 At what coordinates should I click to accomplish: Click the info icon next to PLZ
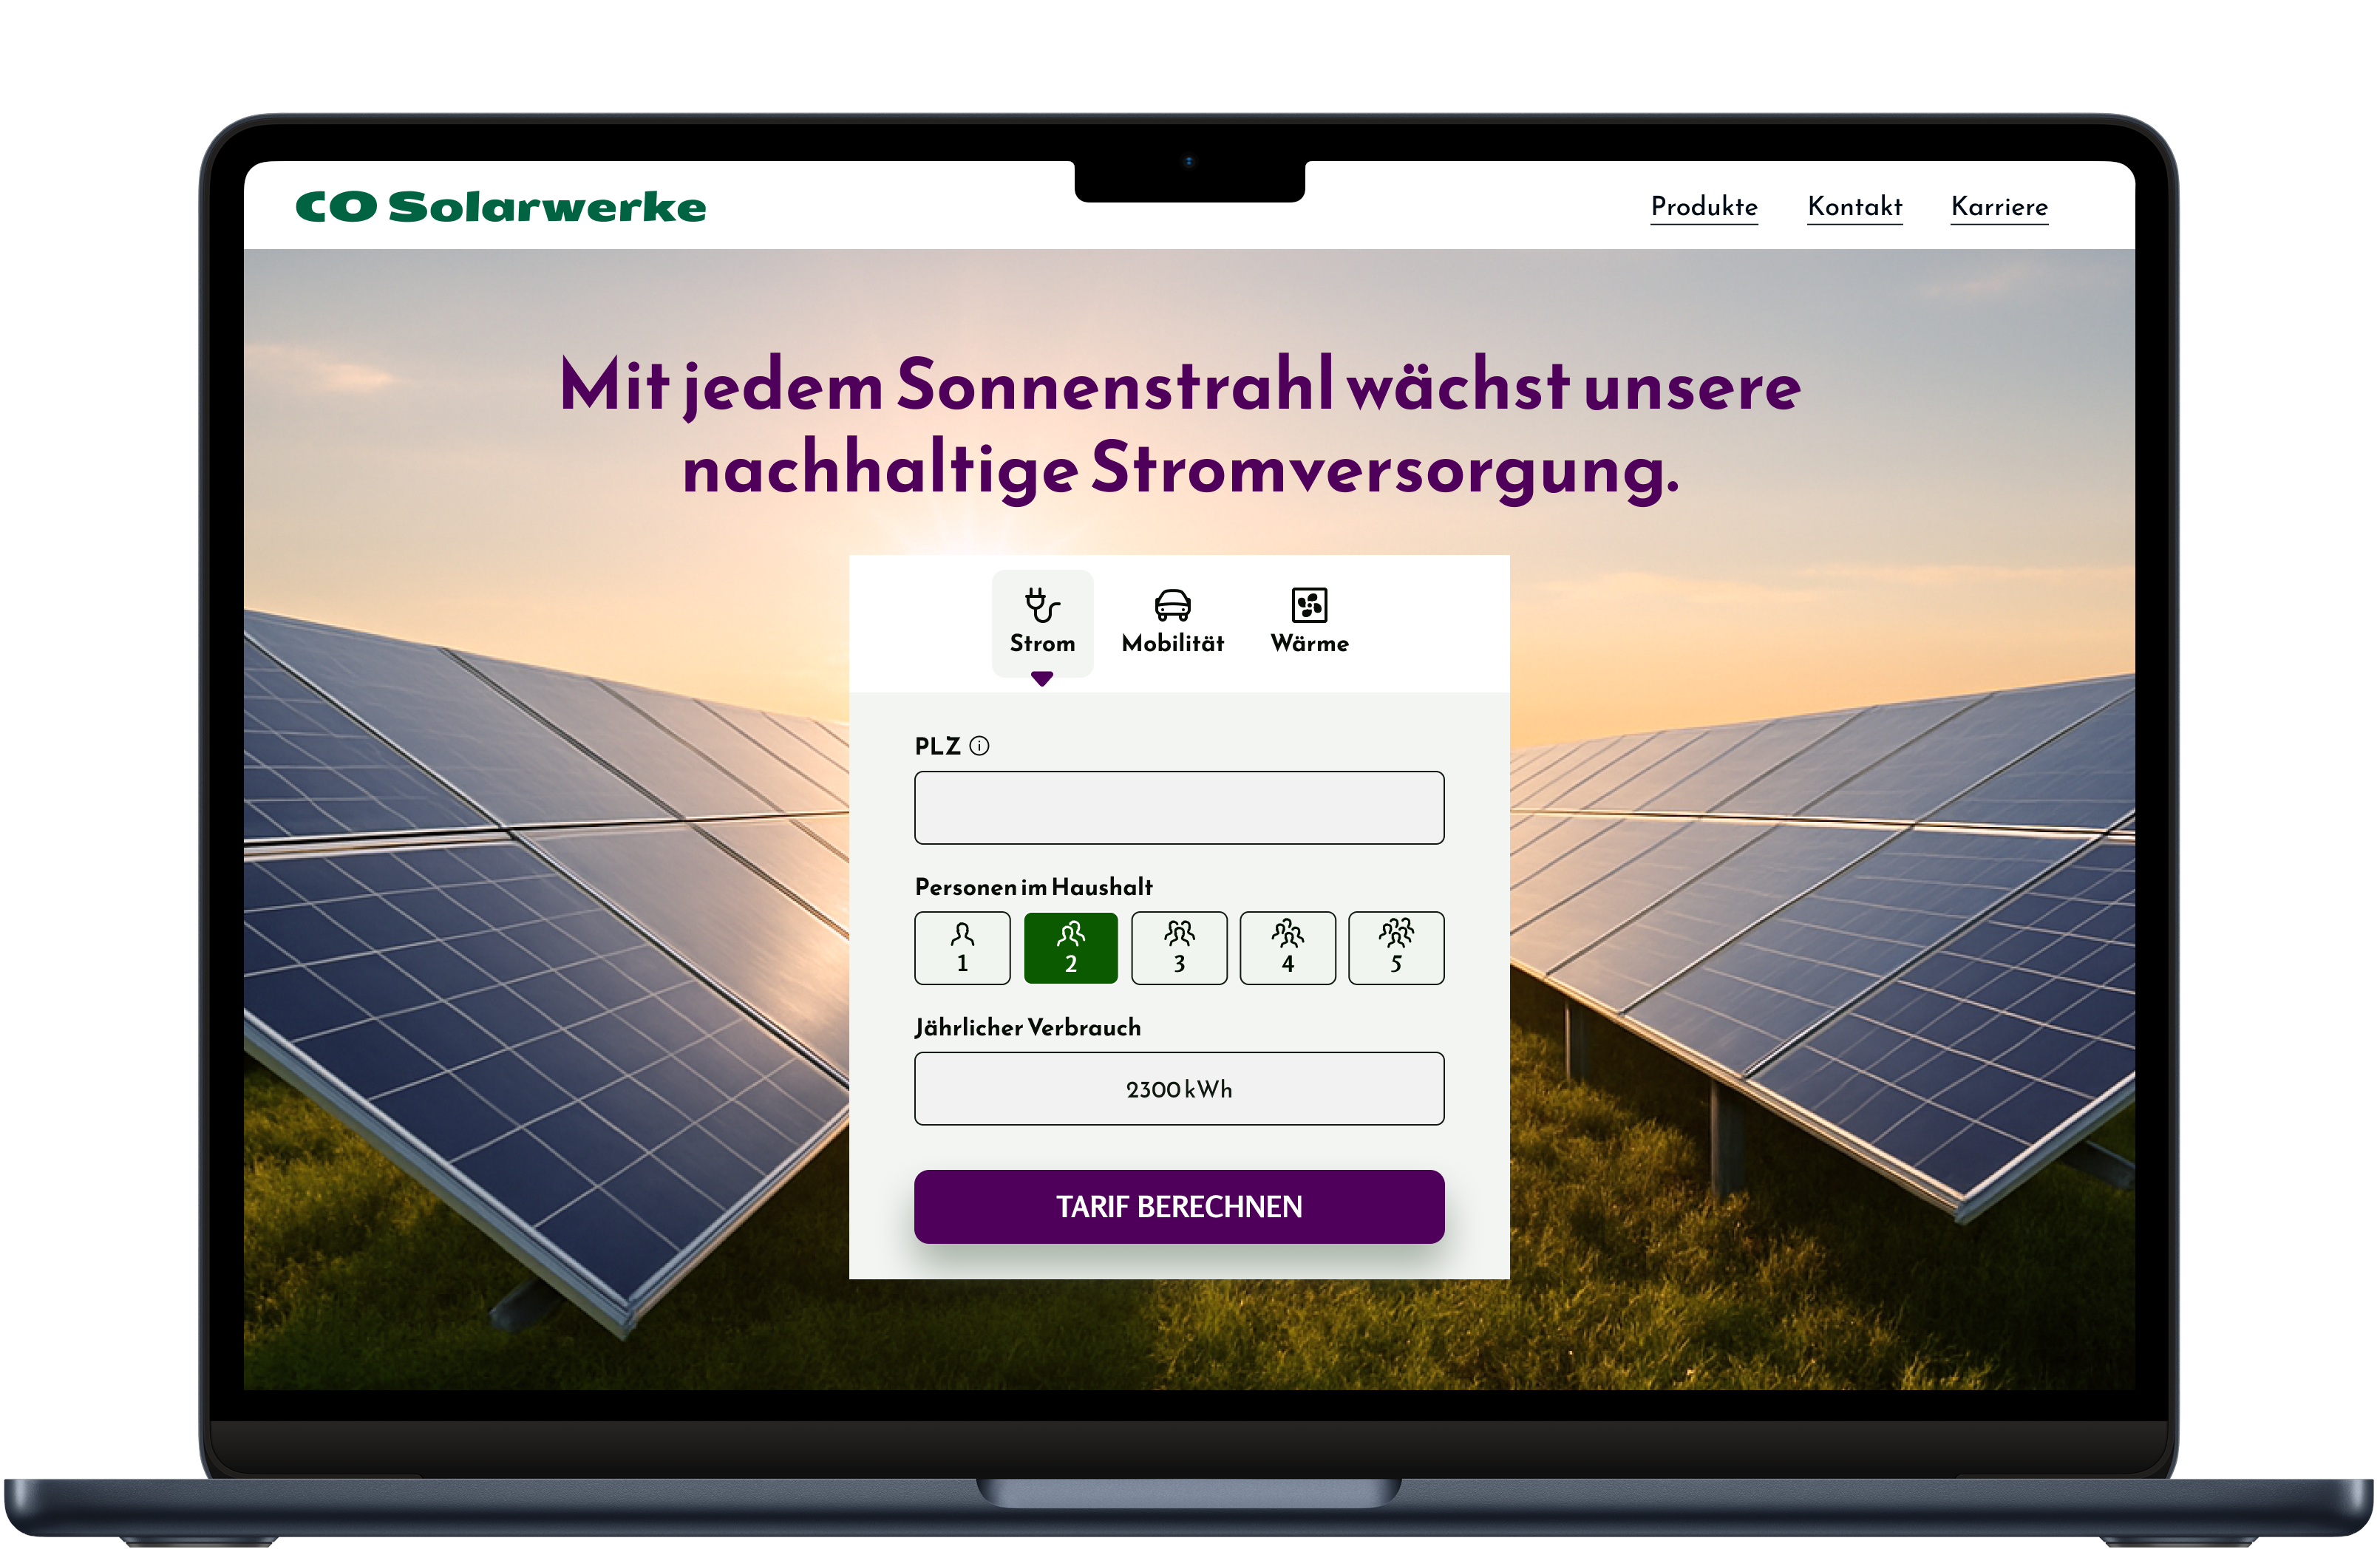(980, 746)
